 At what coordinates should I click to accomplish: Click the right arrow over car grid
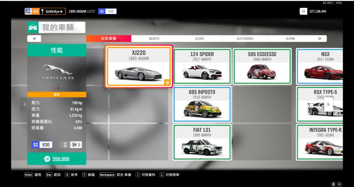tap(328, 105)
